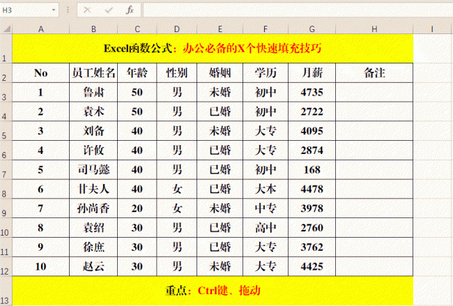Select the cell containing 徐庶

point(93,247)
